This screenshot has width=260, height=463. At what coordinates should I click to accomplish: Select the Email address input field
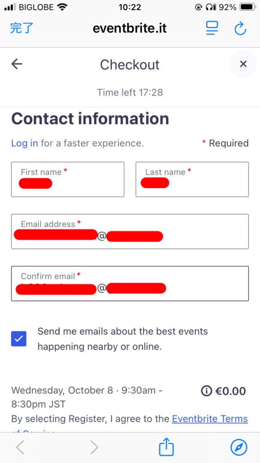130,231
